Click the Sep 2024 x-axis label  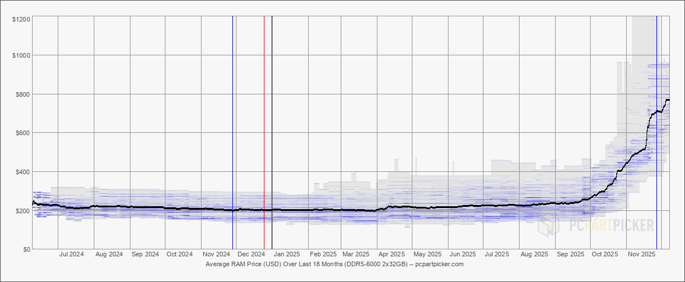pyautogui.click(x=145, y=254)
